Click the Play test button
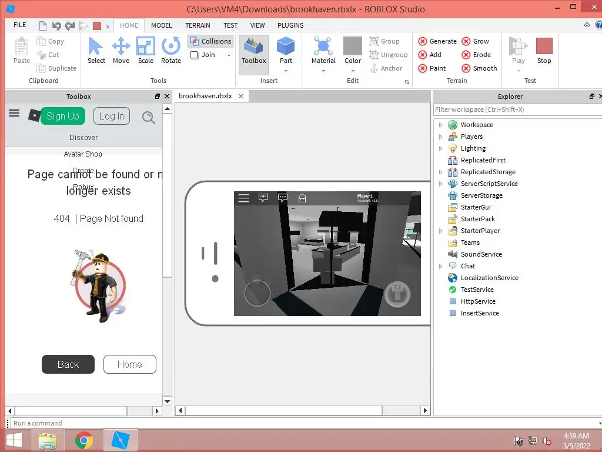 point(519,51)
